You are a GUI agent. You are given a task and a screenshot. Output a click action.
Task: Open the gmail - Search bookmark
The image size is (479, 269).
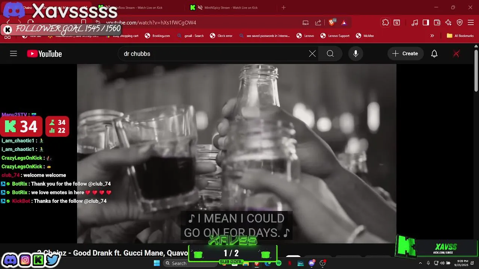[x=190, y=36]
